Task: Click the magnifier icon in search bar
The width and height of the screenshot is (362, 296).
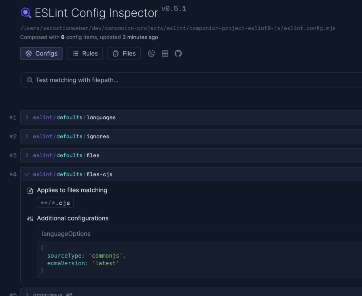Action: point(30,80)
